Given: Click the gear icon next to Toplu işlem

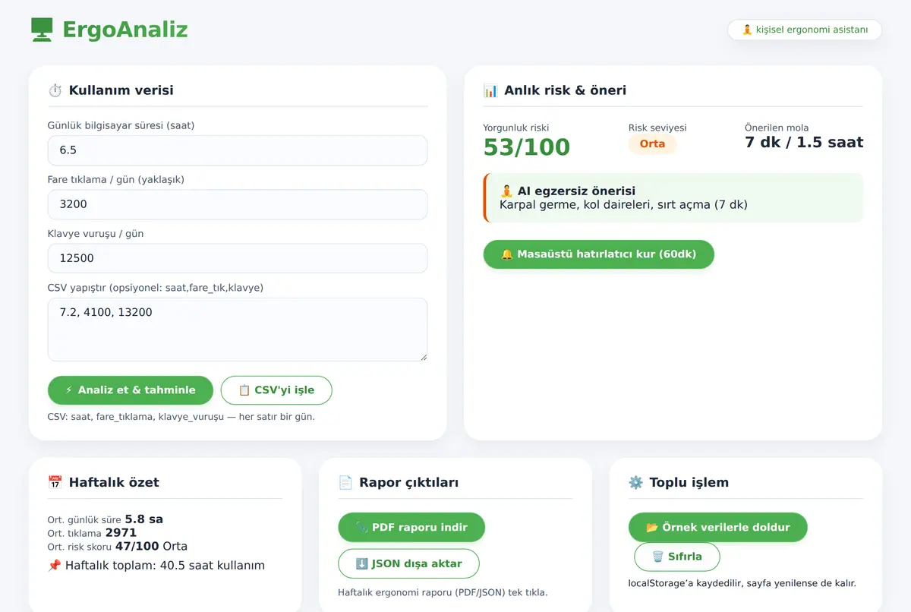Looking at the screenshot, I should pos(636,482).
